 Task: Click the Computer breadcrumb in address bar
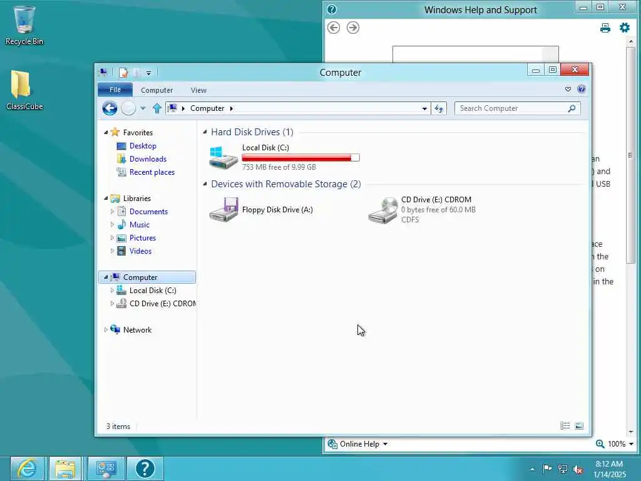tap(207, 108)
